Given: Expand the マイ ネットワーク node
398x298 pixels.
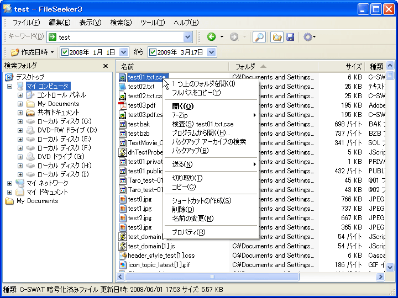Looking at the screenshot, I should tap(9, 183).
